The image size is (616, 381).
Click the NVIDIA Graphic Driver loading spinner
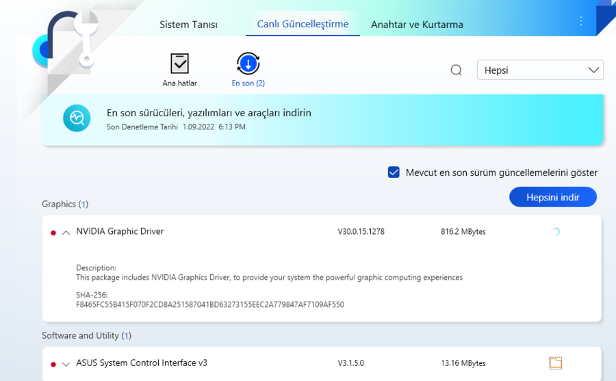pos(555,232)
